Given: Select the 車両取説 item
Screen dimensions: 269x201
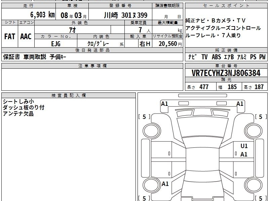Looking at the screenshot, I should (x=35, y=57).
